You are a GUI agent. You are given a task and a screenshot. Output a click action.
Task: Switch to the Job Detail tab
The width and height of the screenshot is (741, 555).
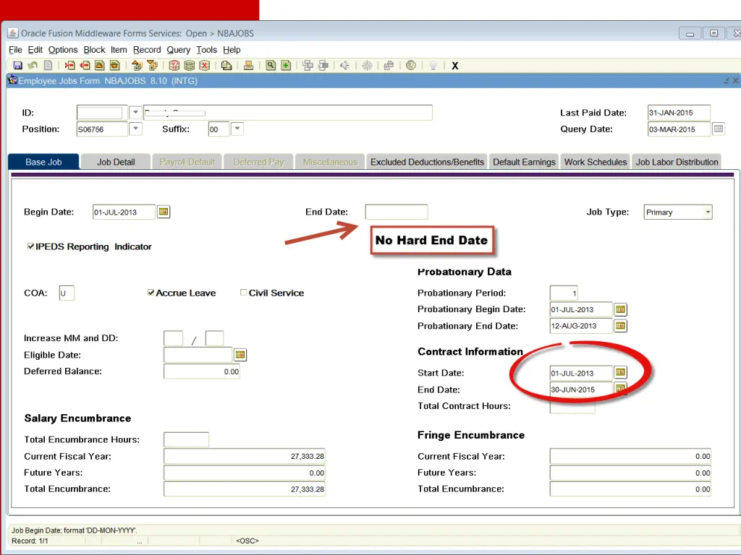116,162
